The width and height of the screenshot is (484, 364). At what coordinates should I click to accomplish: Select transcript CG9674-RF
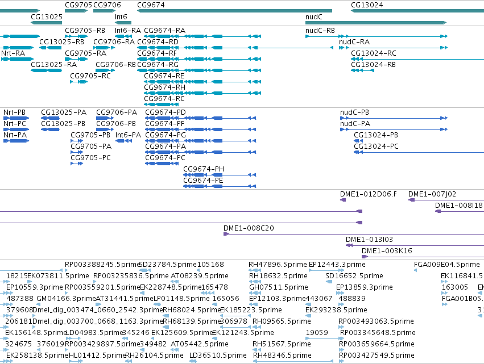click(x=157, y=53)
